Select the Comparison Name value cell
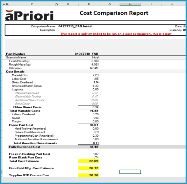 click(x=75, y=26)
